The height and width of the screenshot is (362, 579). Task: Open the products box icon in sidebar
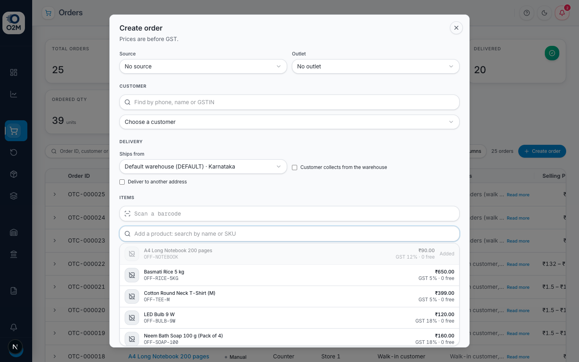(x=14, y=174)
